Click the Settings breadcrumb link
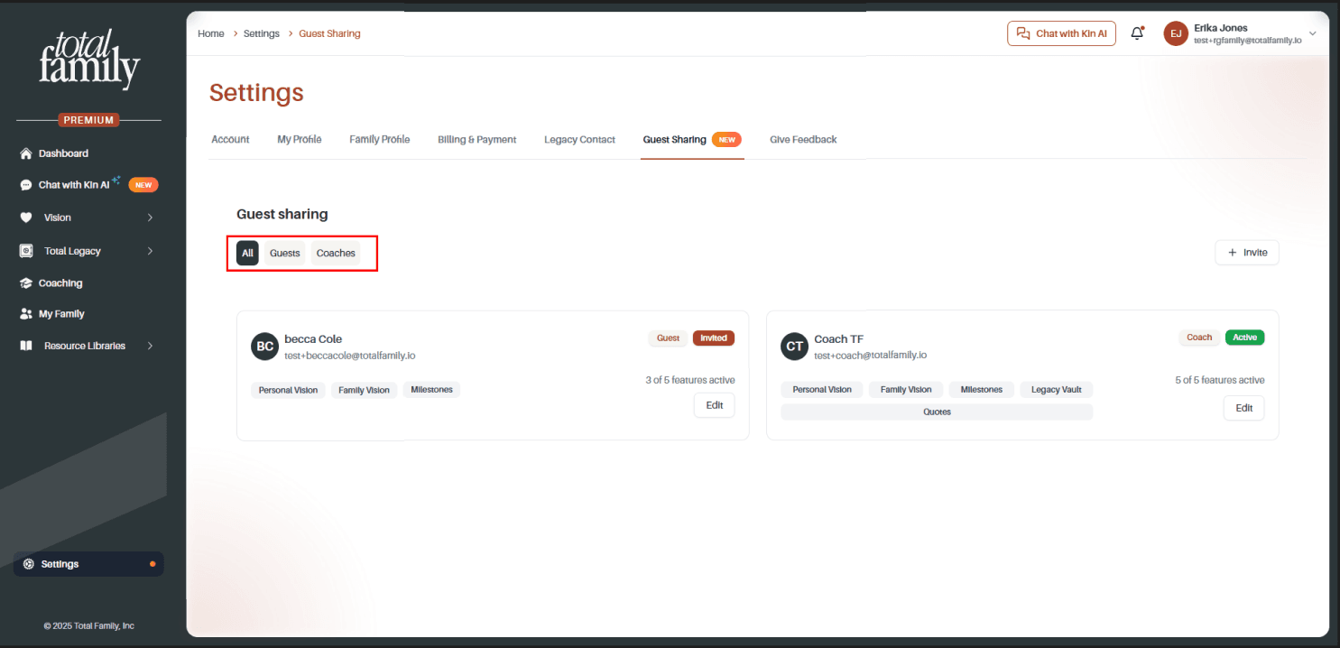The height and width of the screenshot is (648, 1340). pyautogui.click(x=262, y=33)
